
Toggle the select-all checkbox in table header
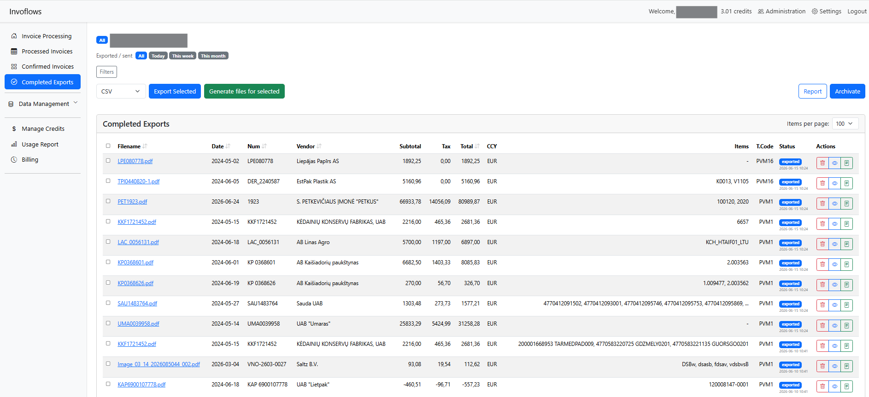(x=108, y=146)
